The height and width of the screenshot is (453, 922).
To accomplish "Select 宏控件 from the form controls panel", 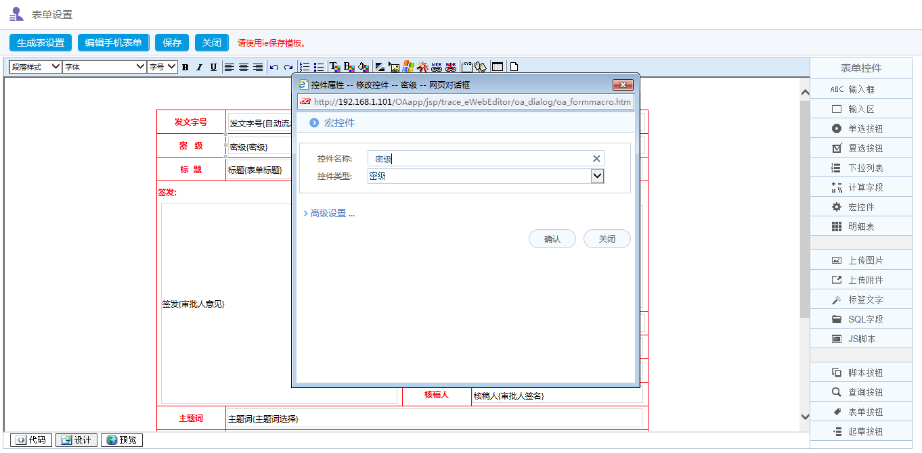I will 860,206.
